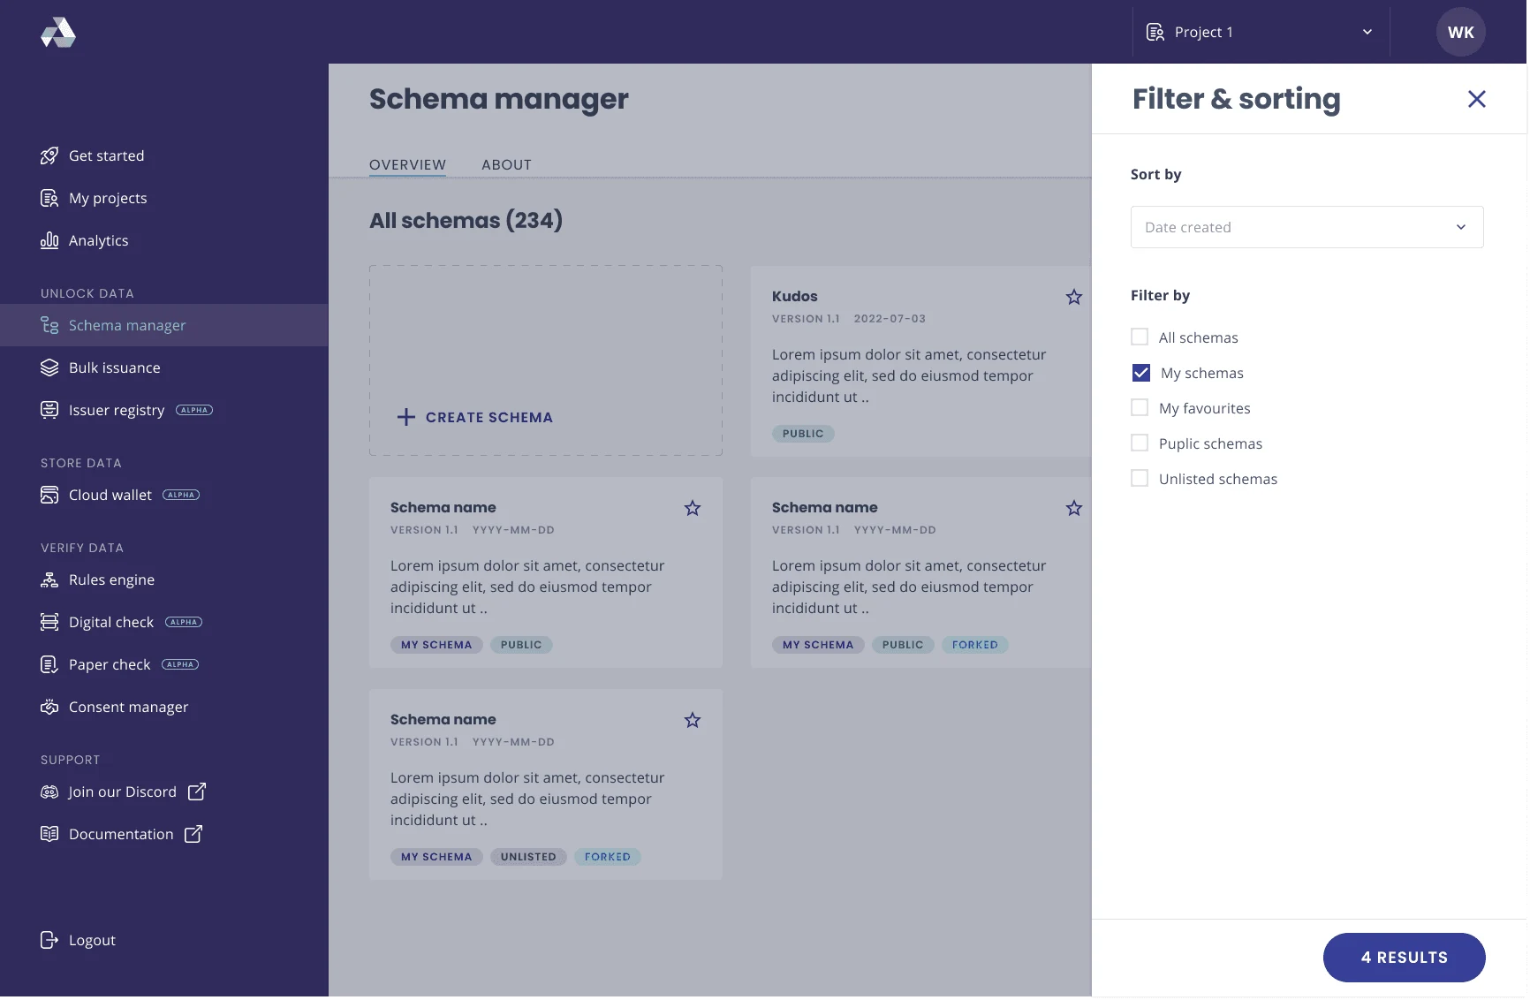The width and height of the screenshot is (1530, 1000).
Task: Click the All schemas (234) heading
Action: pos(466,220)
